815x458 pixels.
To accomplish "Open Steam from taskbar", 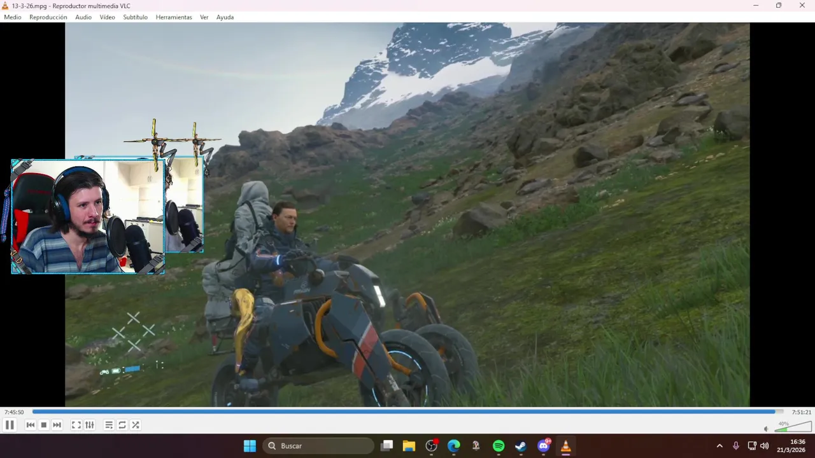I will tap(521, 446).
